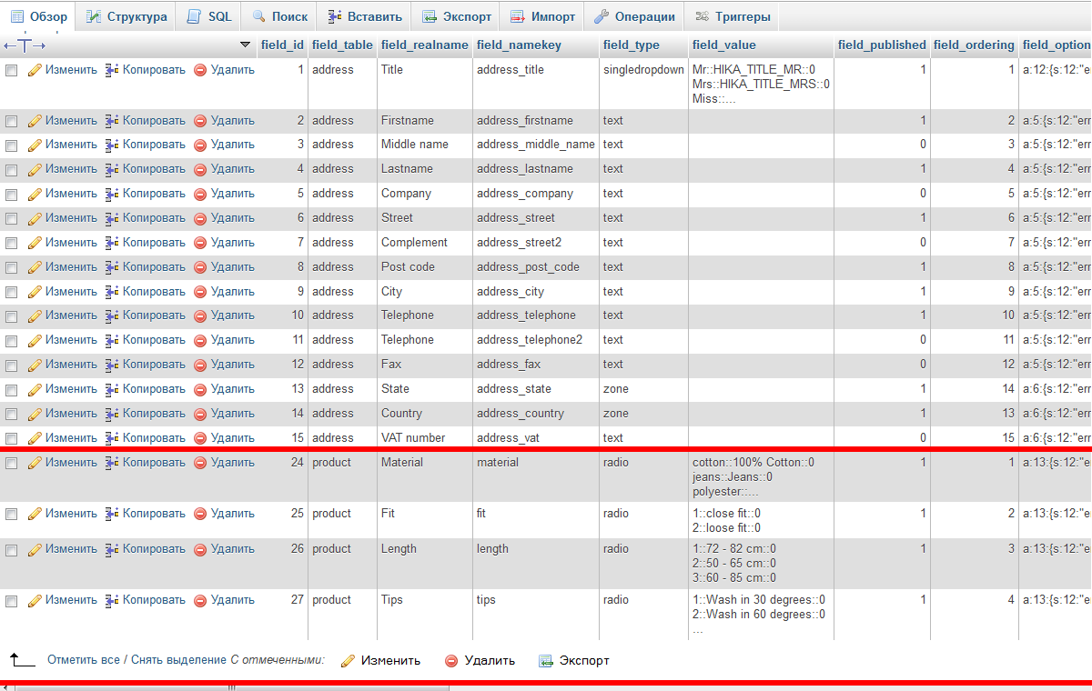Check the checkbox for Title row
Image resolution: width=1092 pixels, height=691 pixels.
[12, 70]
